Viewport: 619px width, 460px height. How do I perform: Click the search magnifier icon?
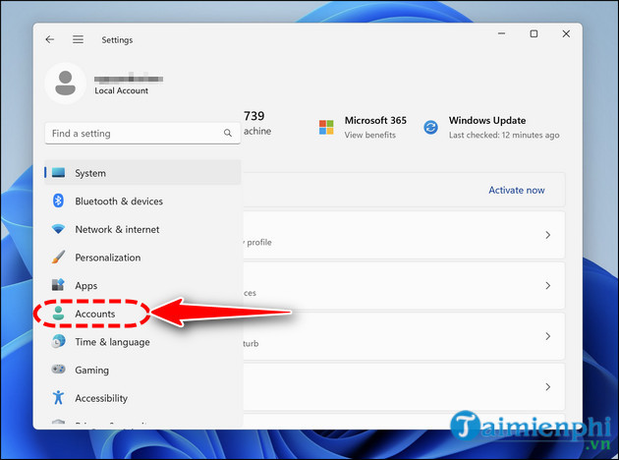click(226, 133)
